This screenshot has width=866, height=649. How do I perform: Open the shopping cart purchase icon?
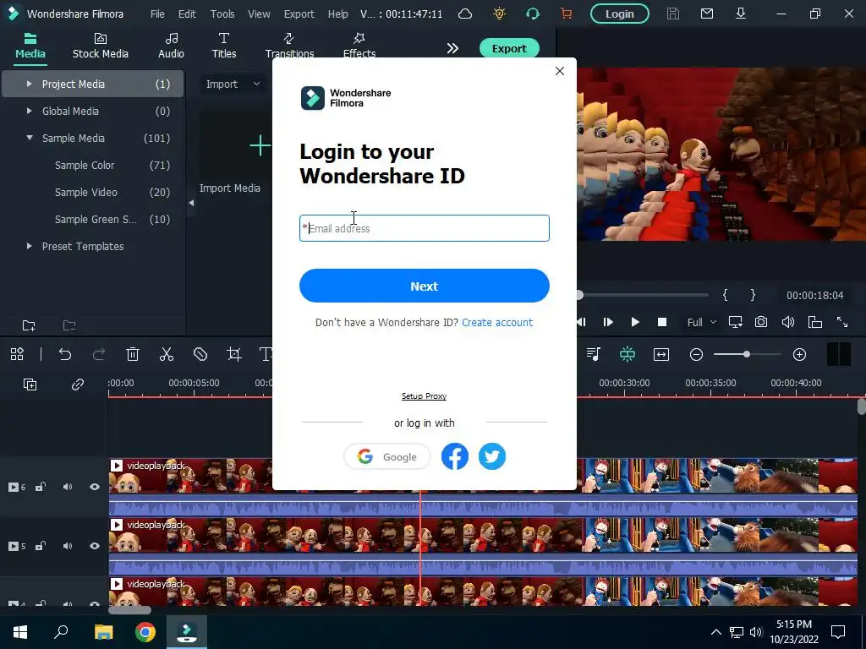(x=566, y=14)
